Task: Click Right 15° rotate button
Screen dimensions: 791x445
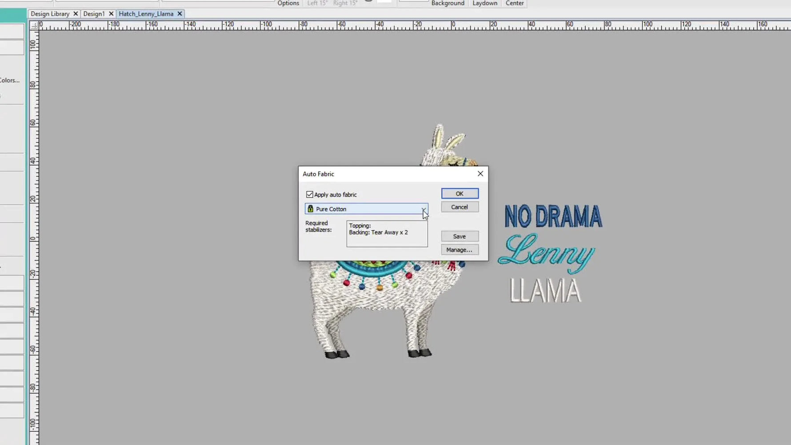Action: [x=345, y=3]
